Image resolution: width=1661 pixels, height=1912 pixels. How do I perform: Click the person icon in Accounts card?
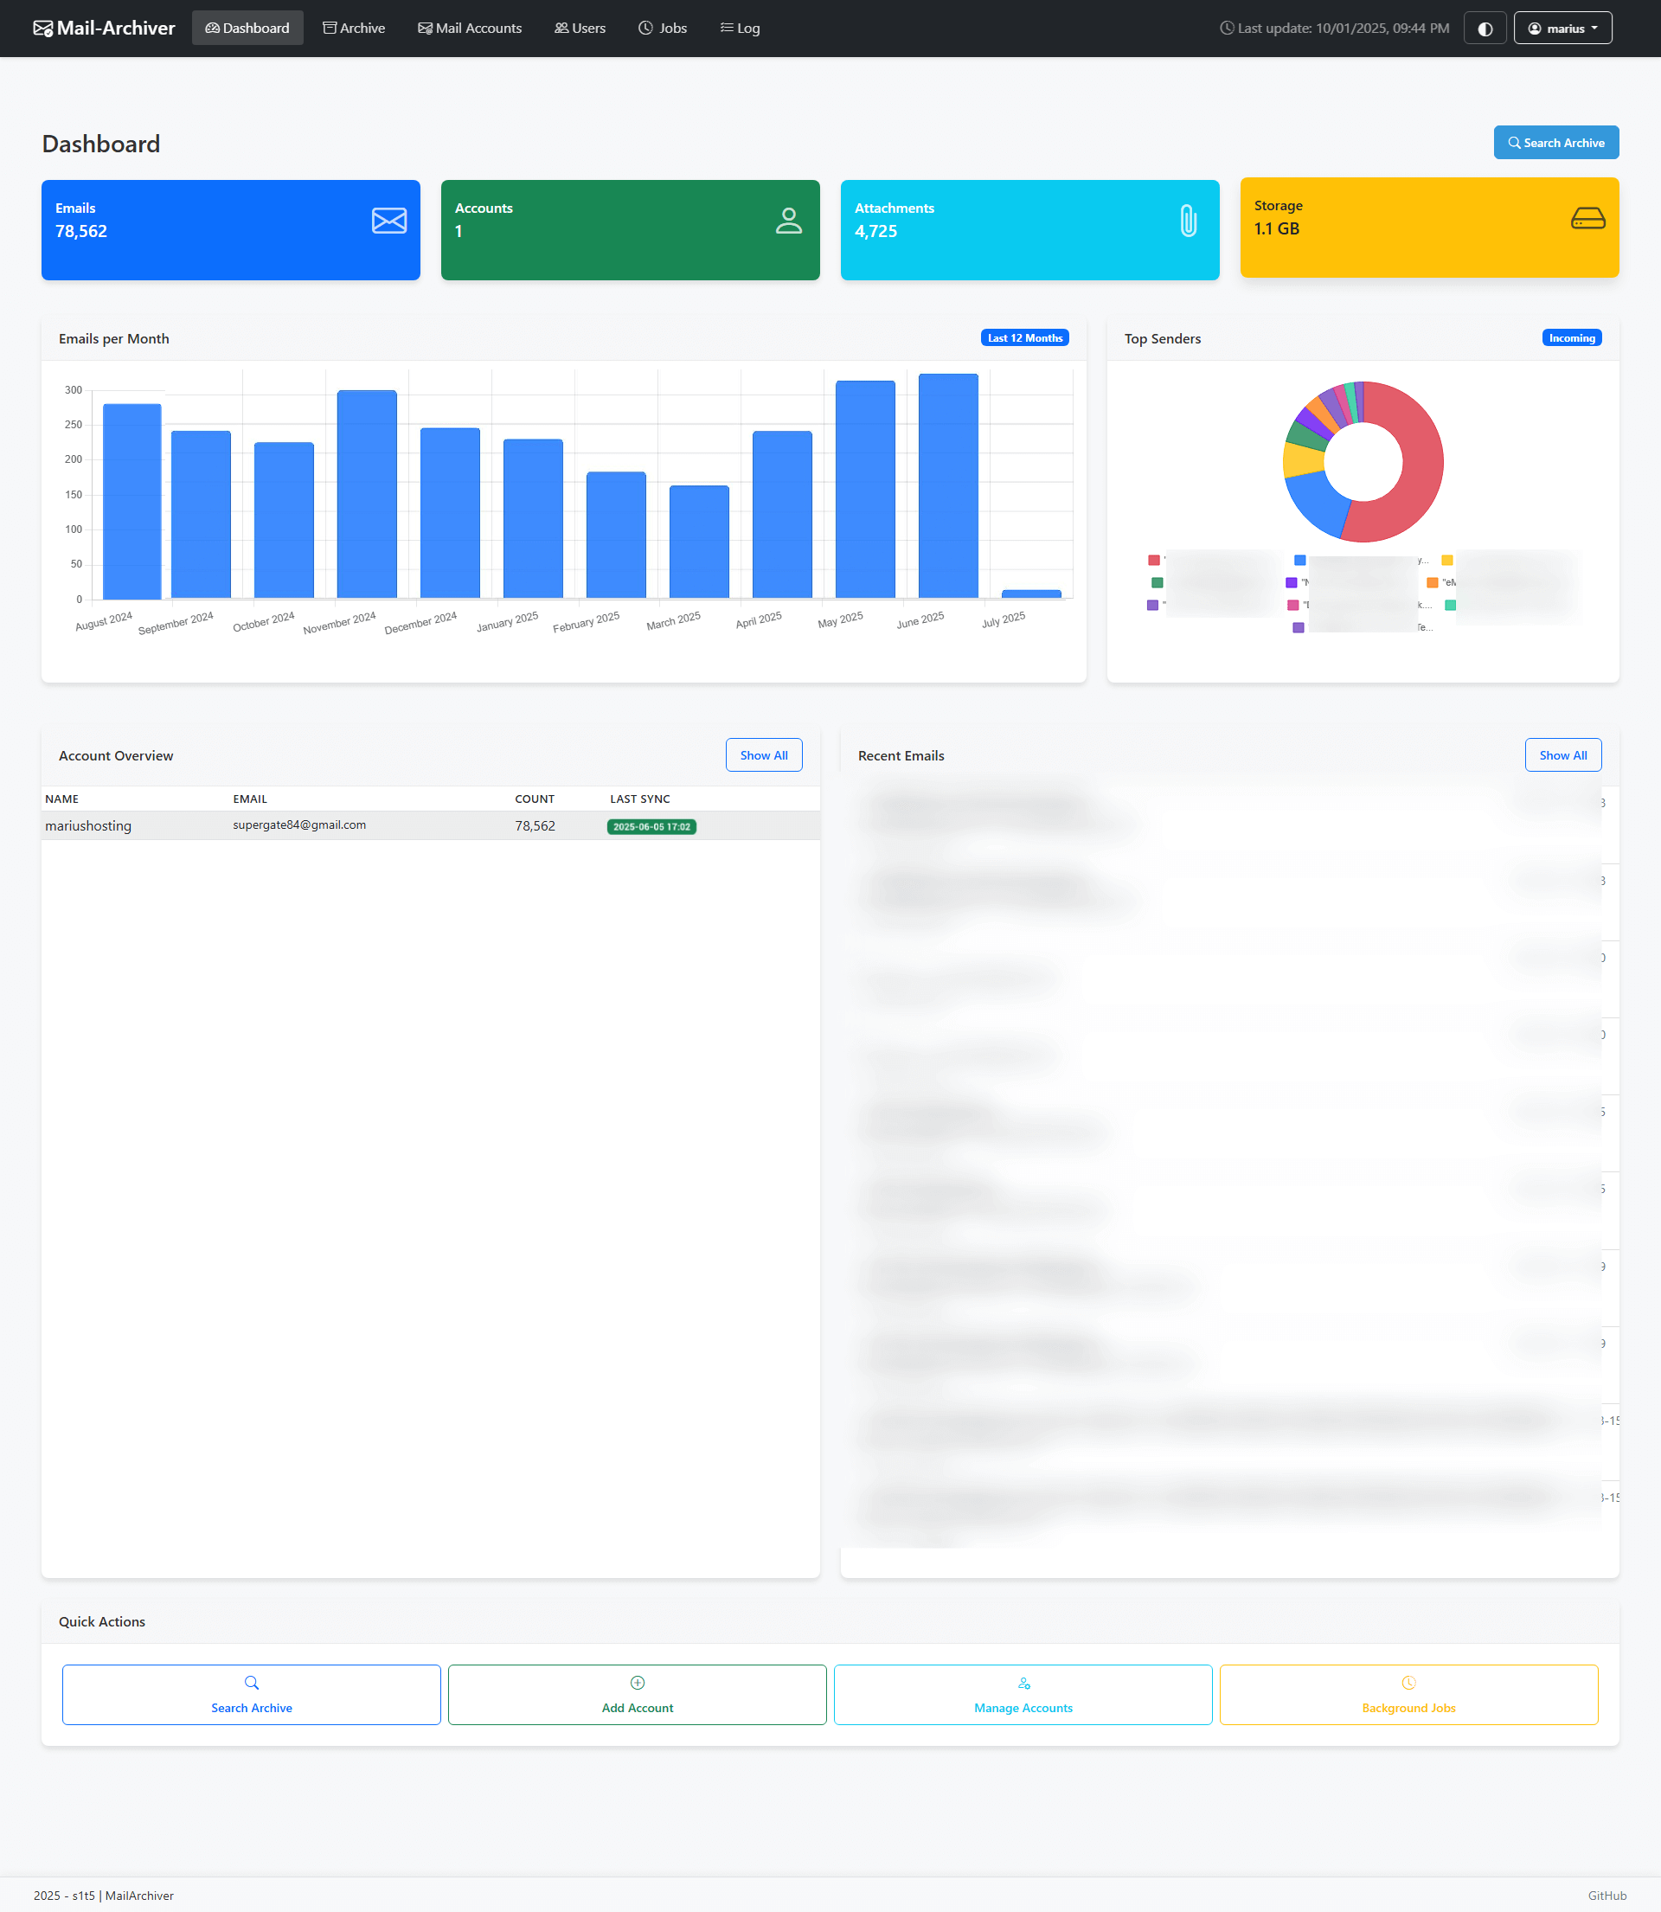[788, 221]
